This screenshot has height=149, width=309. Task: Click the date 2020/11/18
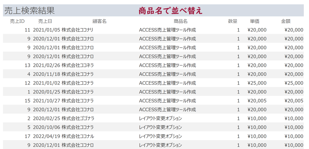(46, 74)
